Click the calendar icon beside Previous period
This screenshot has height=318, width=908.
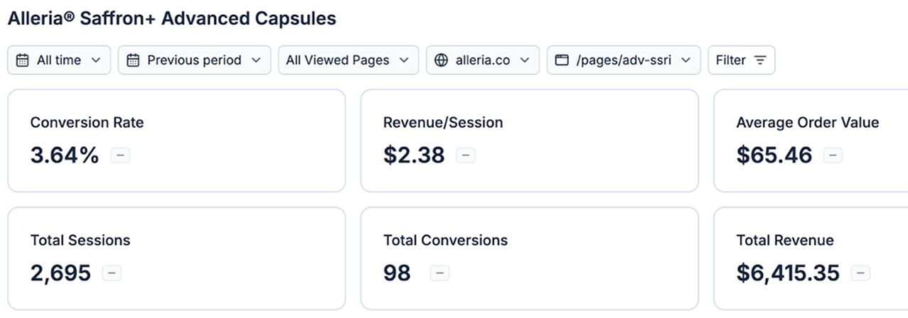(132, 60)
